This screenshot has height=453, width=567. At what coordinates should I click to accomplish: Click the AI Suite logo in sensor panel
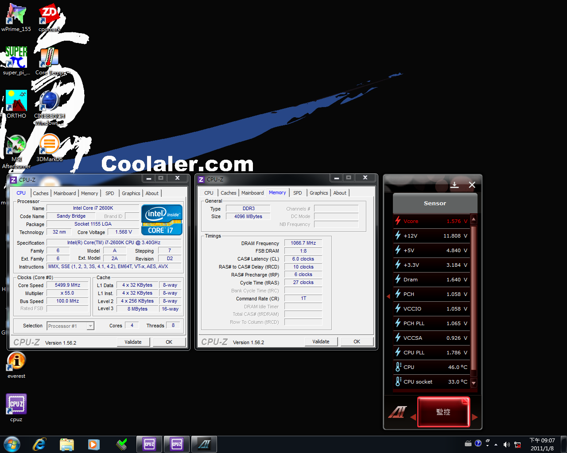pos(397,412)
